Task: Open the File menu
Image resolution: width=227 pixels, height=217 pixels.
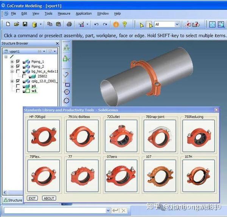Action: (x=14, y=14)
